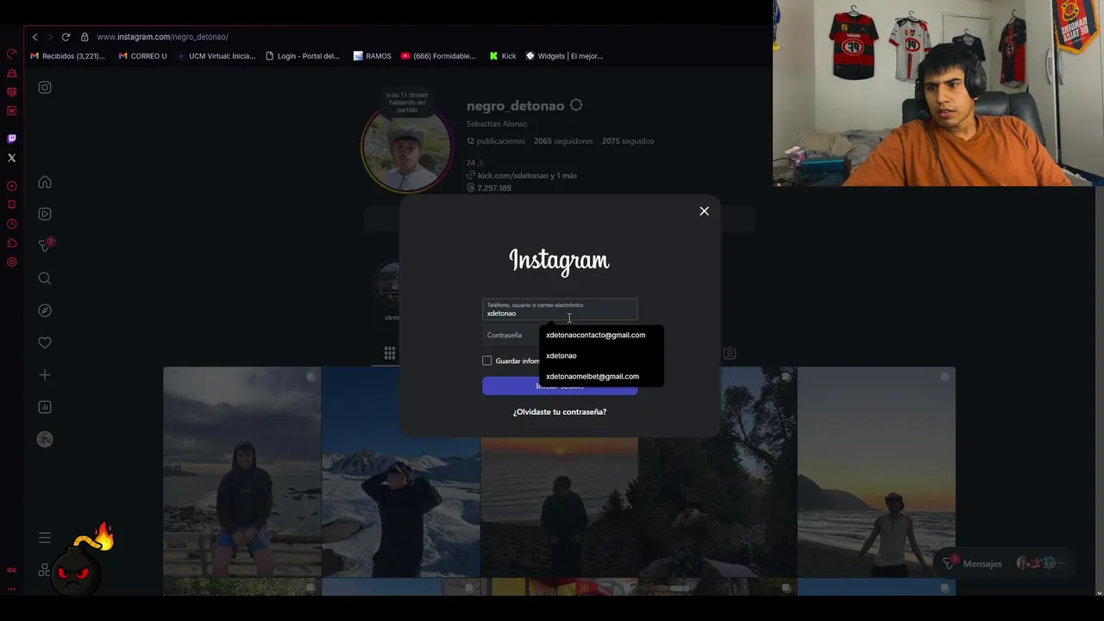
Task: Open the extensions cube icon in browser sidebar
Action: 12,243
